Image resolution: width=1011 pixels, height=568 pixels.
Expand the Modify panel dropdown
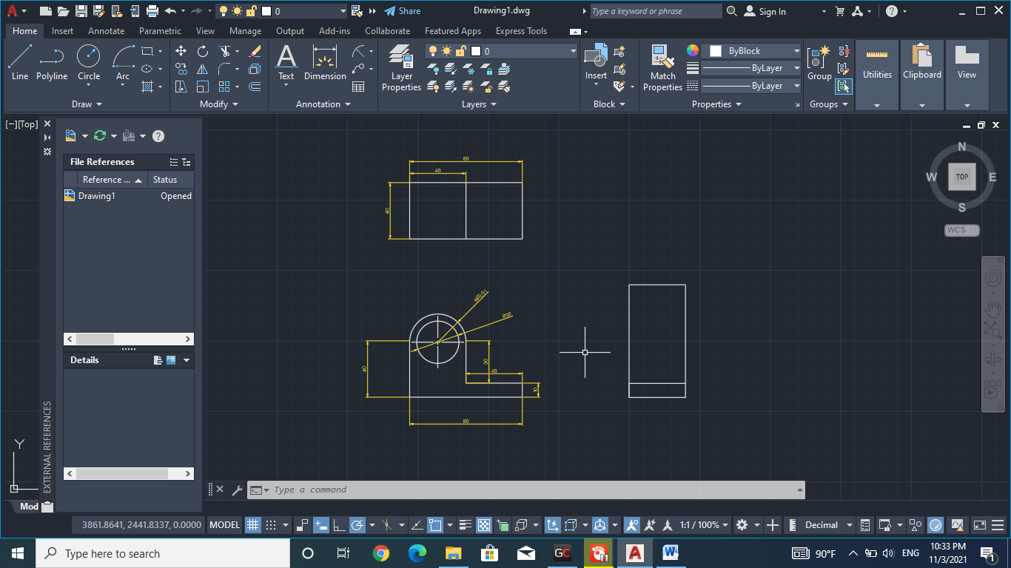tap(219, 104)
